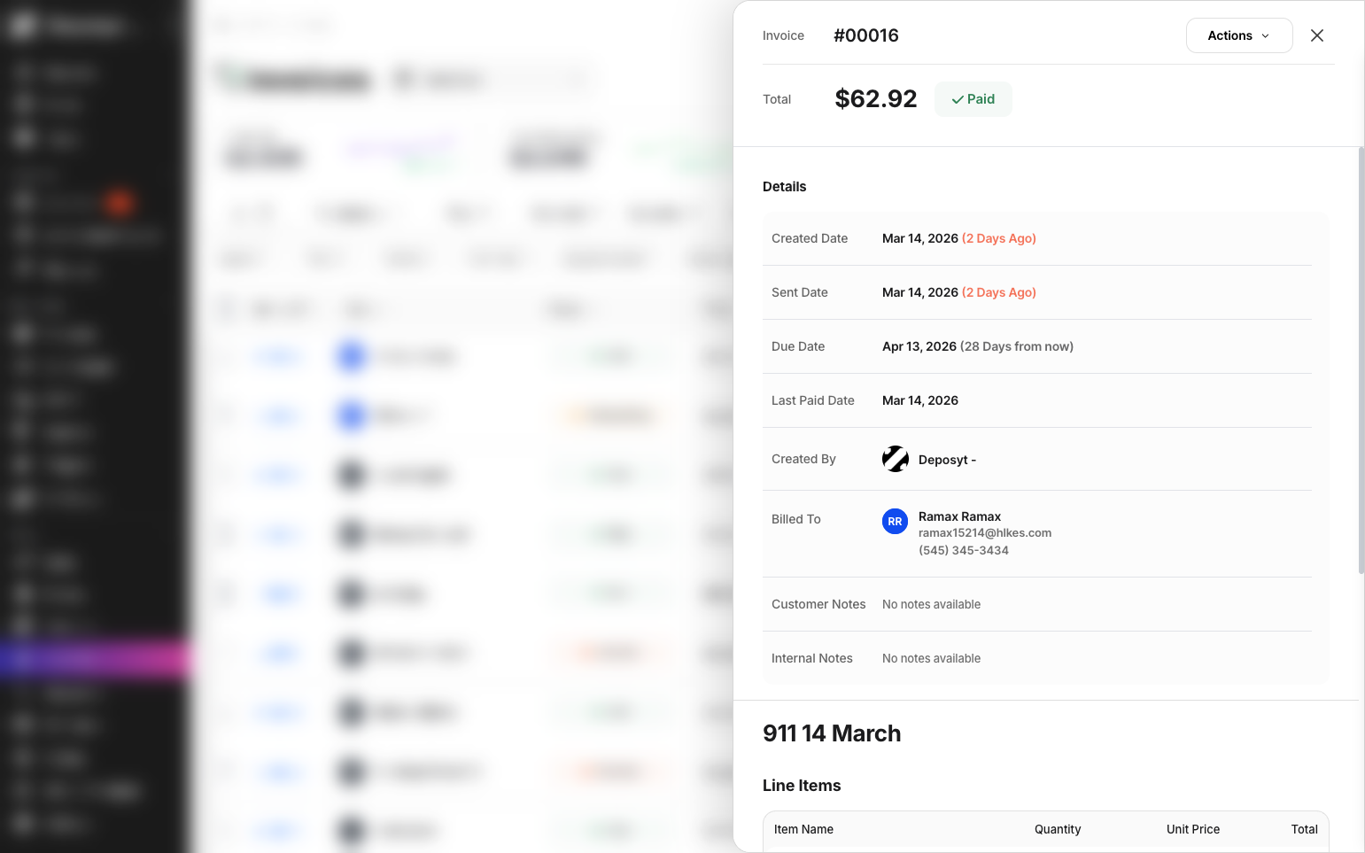This screenshot has height=853, width=1365.
Task: Click the Deposyt creator logo icon
Action: [896, 459]
